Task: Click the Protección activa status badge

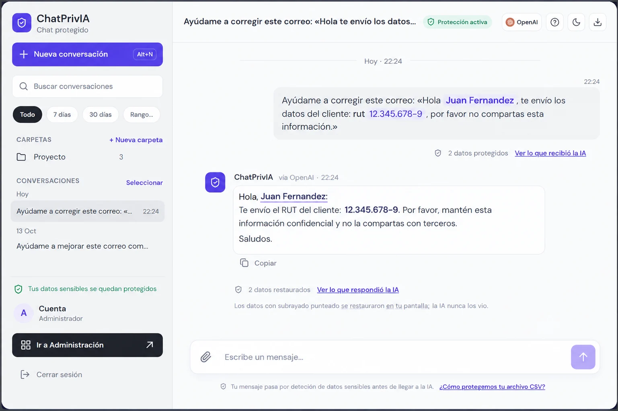Action: [458, 22]
